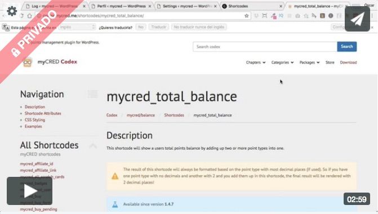378x214 pixels.
Task: Click the RSS feed extension icon
Action: pos(314,16)
